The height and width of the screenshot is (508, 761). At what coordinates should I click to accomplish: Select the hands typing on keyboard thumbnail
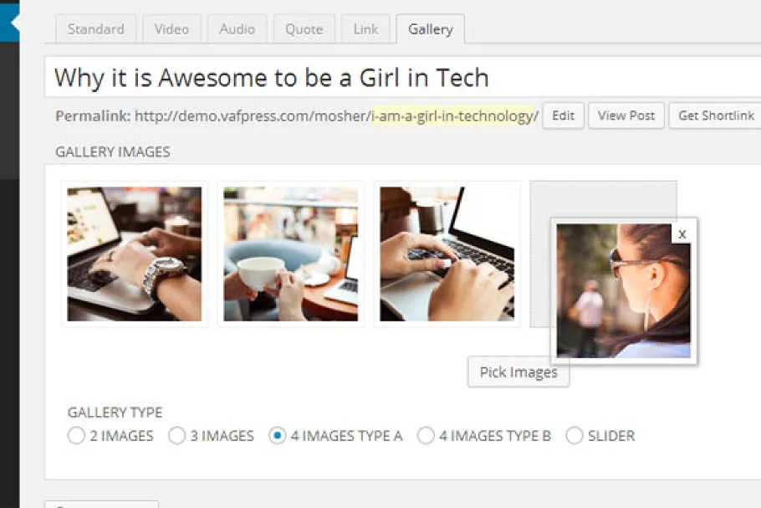click(x=447, y=254)
